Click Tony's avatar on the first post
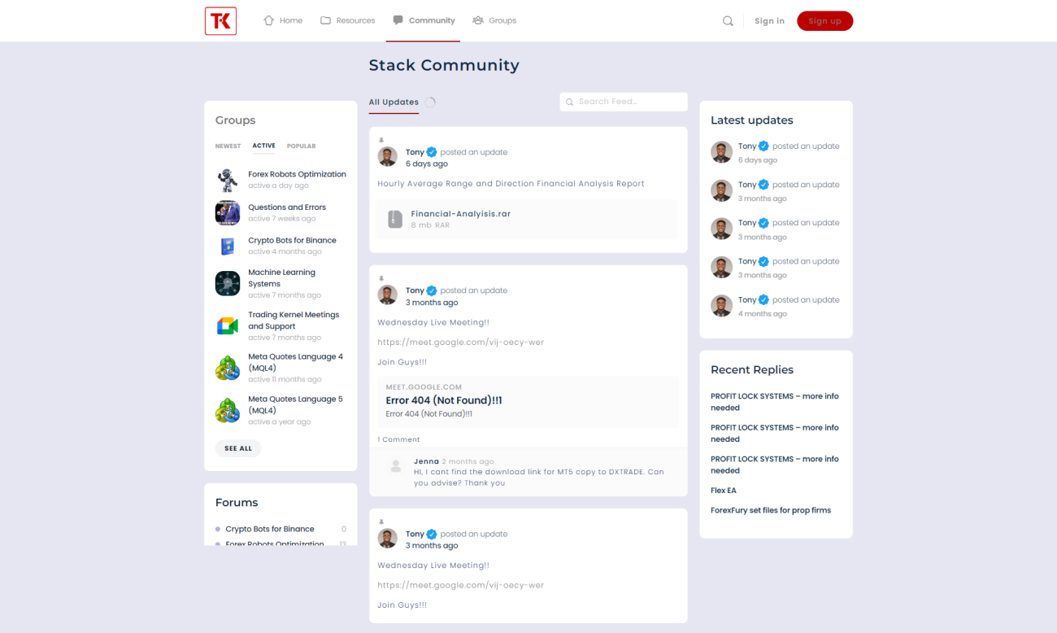The width and height of the screenshot is (1057, 633). (388, 157)
